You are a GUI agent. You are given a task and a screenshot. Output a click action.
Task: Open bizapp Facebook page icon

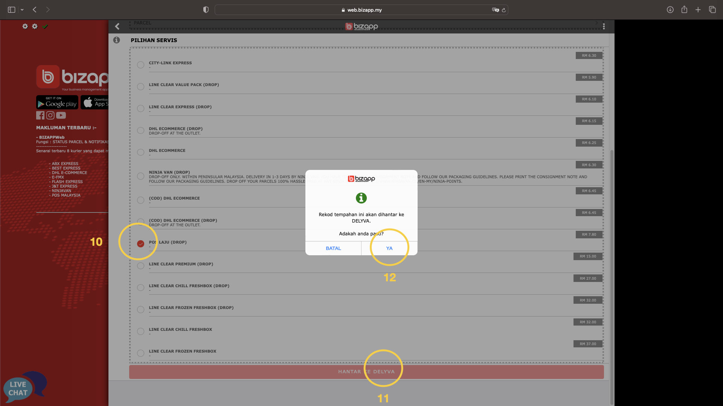(40, 115)
